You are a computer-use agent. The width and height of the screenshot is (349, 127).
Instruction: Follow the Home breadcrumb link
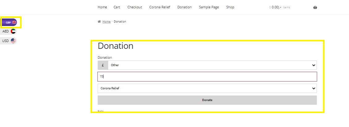tap(106, 22)
